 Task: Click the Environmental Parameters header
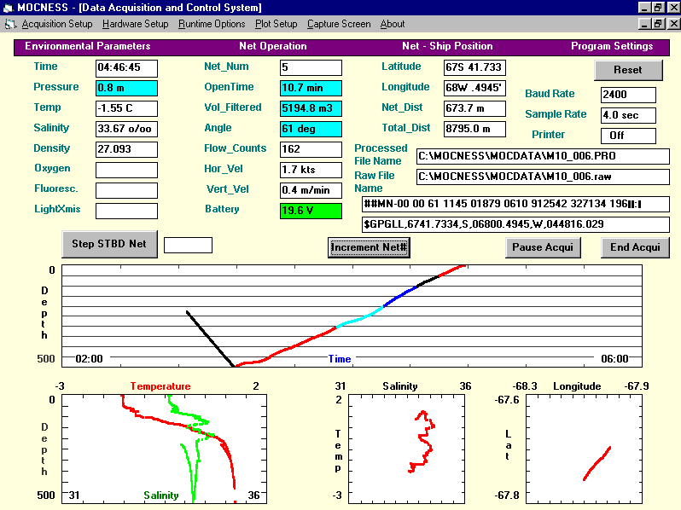point(88,46)
